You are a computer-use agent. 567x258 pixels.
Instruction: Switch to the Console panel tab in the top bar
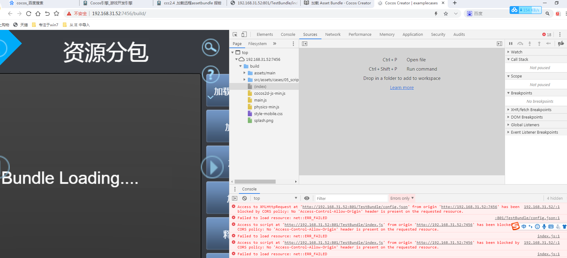(x=288, y=35)
